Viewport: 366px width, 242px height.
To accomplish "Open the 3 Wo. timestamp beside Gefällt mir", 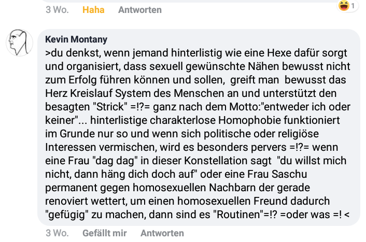I will click(57, 233).
